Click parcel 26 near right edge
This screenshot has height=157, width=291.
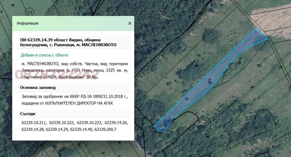(280, 67)
